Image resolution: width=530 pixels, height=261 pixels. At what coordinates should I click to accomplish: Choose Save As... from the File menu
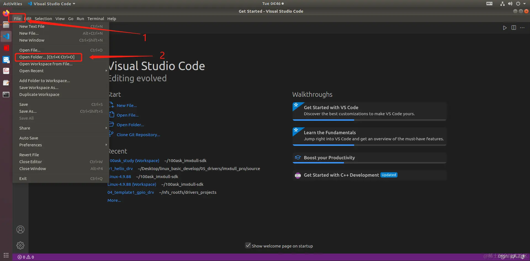(61, 111)
